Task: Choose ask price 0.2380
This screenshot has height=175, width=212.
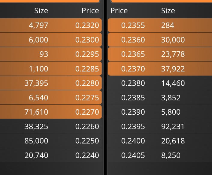Action: (x=133, y=83)
